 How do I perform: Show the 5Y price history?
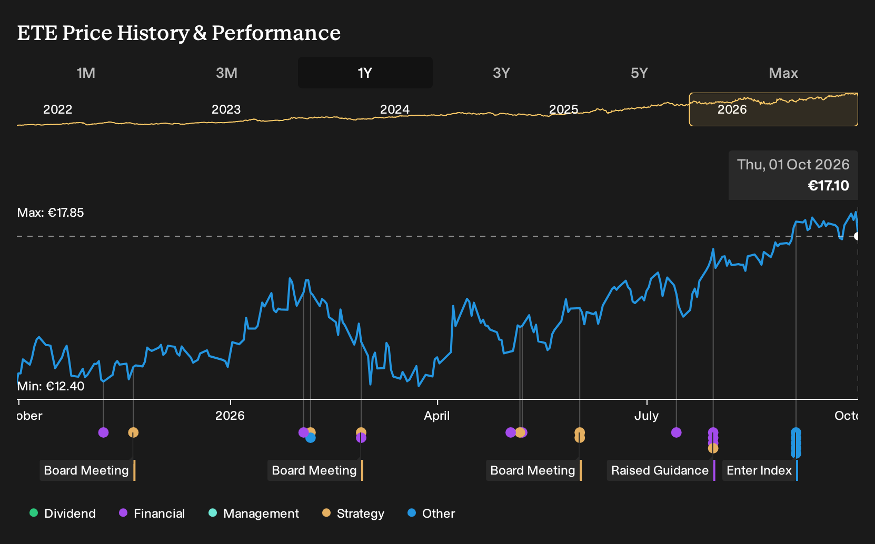coord(639,73)
